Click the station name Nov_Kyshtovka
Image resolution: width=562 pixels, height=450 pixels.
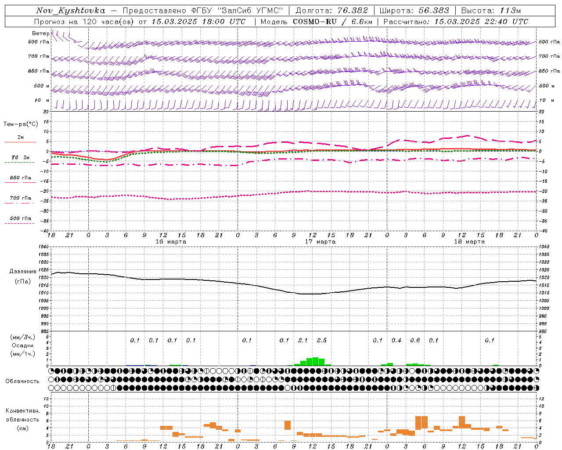[x=71, y=11]
